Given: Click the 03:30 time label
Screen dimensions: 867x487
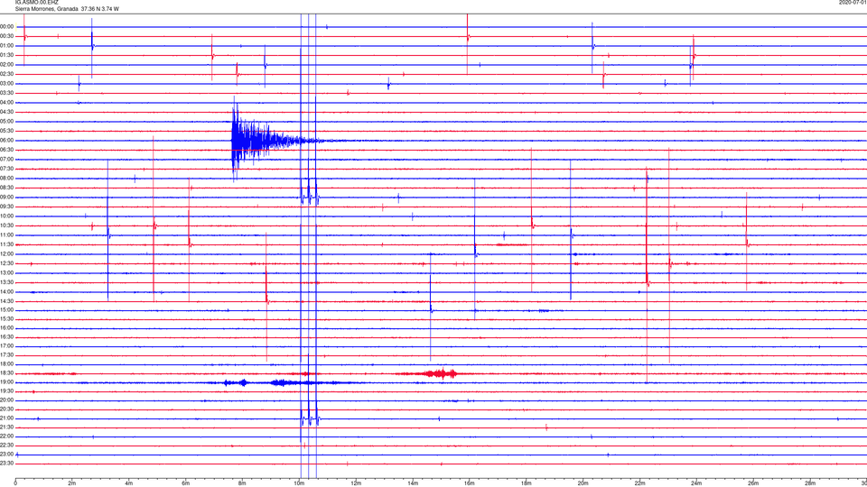Looking at the screenshot, I should click(x=7, y=93).
